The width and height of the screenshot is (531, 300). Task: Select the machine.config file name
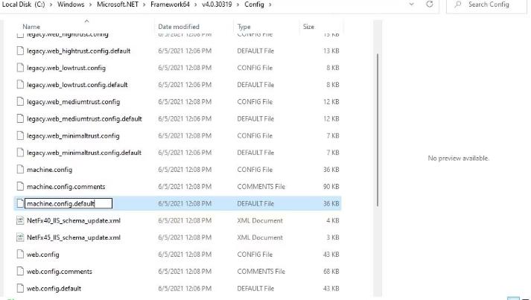(x=49, y=169)
